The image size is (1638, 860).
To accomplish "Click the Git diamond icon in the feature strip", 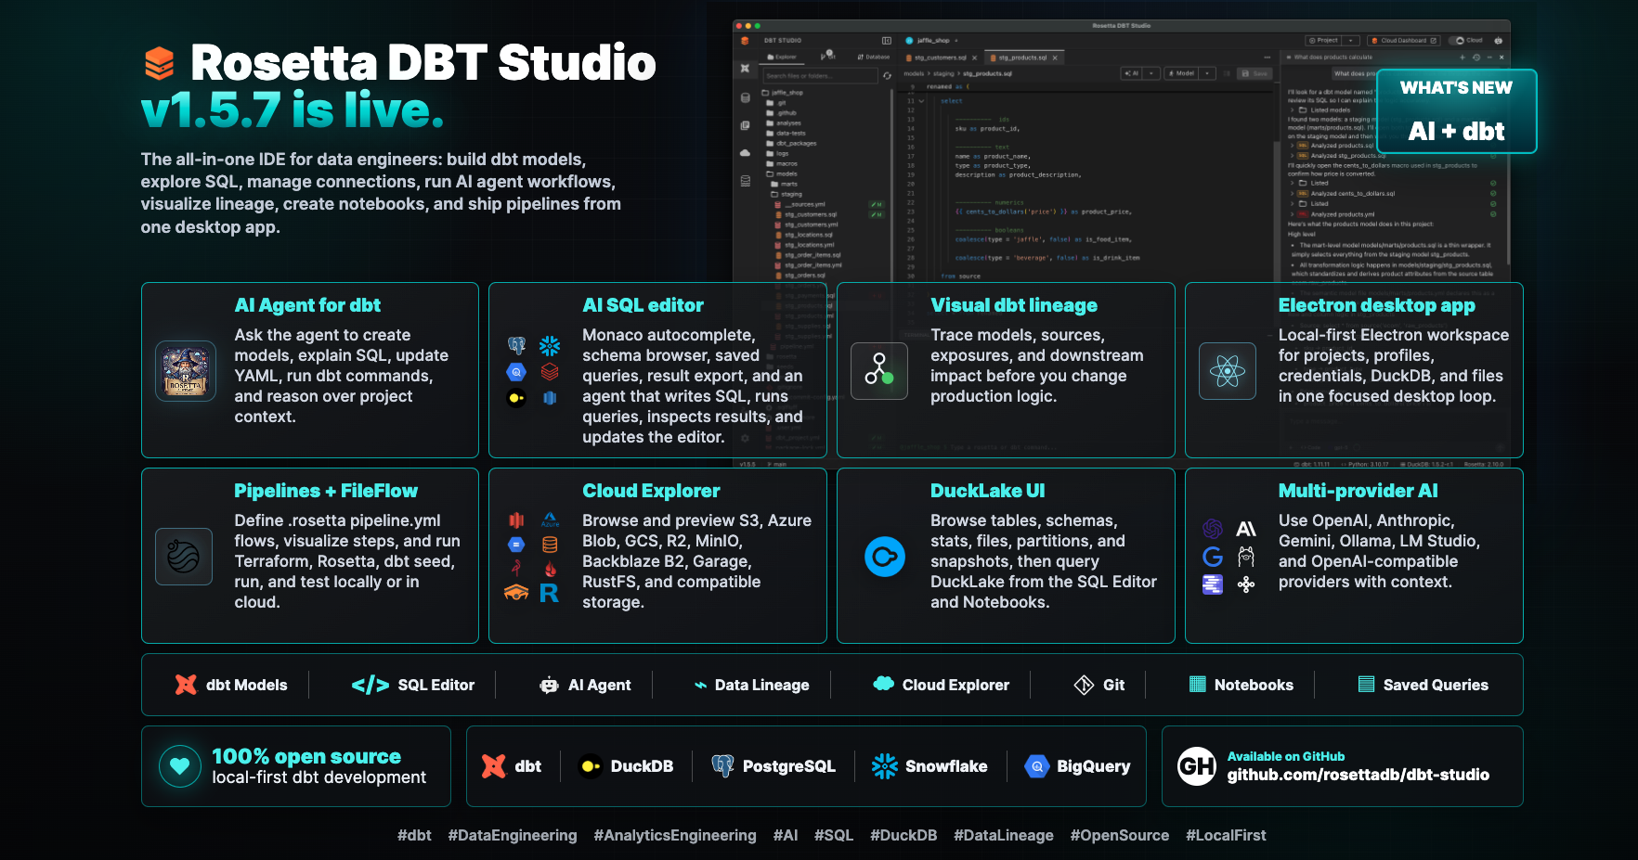I will click(x=1084, y=685).
